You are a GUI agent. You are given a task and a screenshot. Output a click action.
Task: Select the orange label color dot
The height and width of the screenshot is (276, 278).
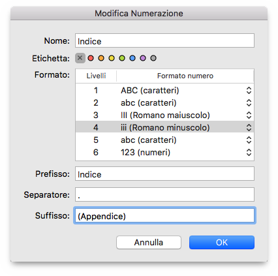tap(101, 58)
